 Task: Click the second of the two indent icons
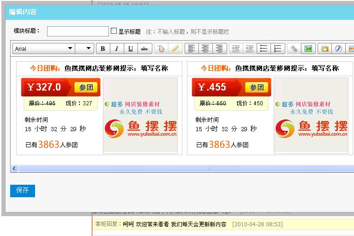[x=250, y=48]
